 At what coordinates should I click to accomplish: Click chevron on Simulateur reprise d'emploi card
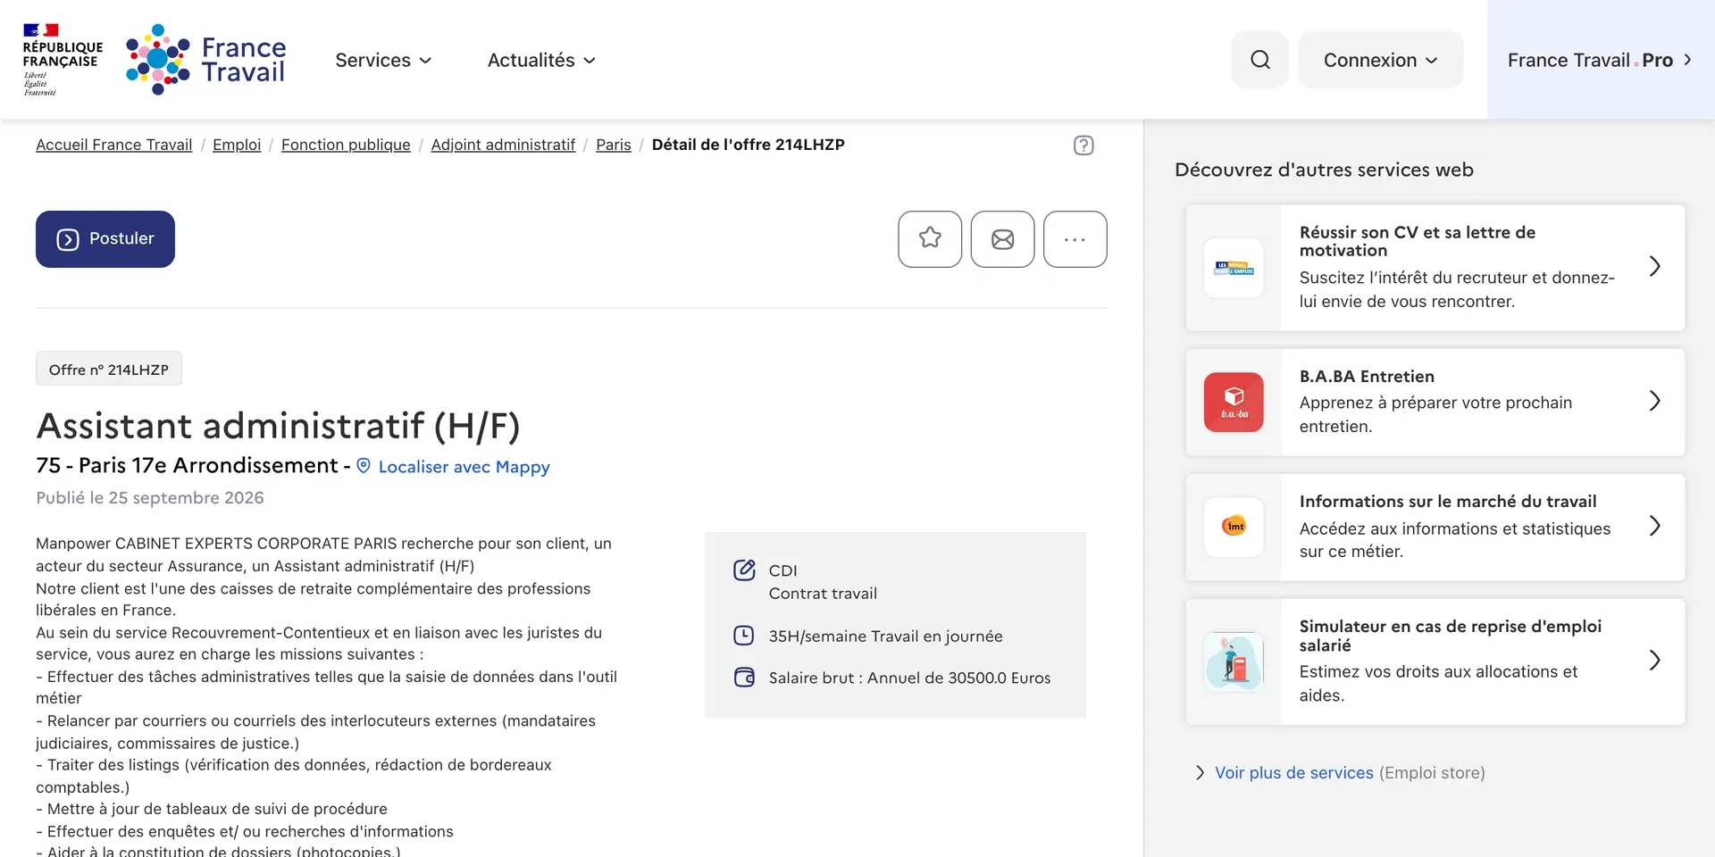(x=1654, y=660)
